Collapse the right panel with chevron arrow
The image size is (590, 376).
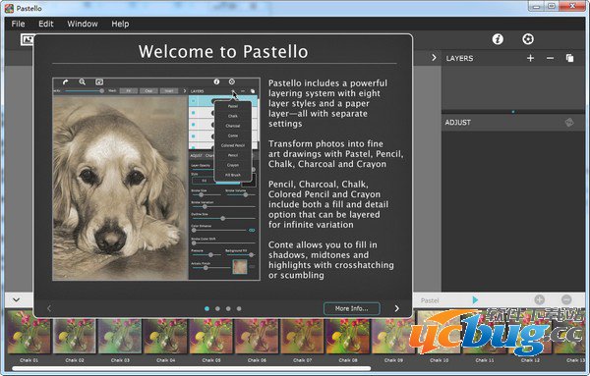[434, 58]
